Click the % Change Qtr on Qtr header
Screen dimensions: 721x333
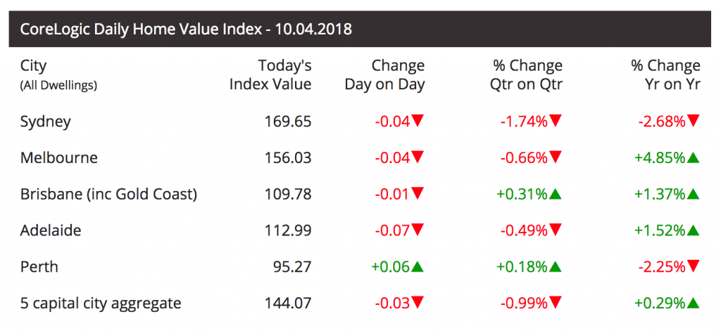pos(526,75)
